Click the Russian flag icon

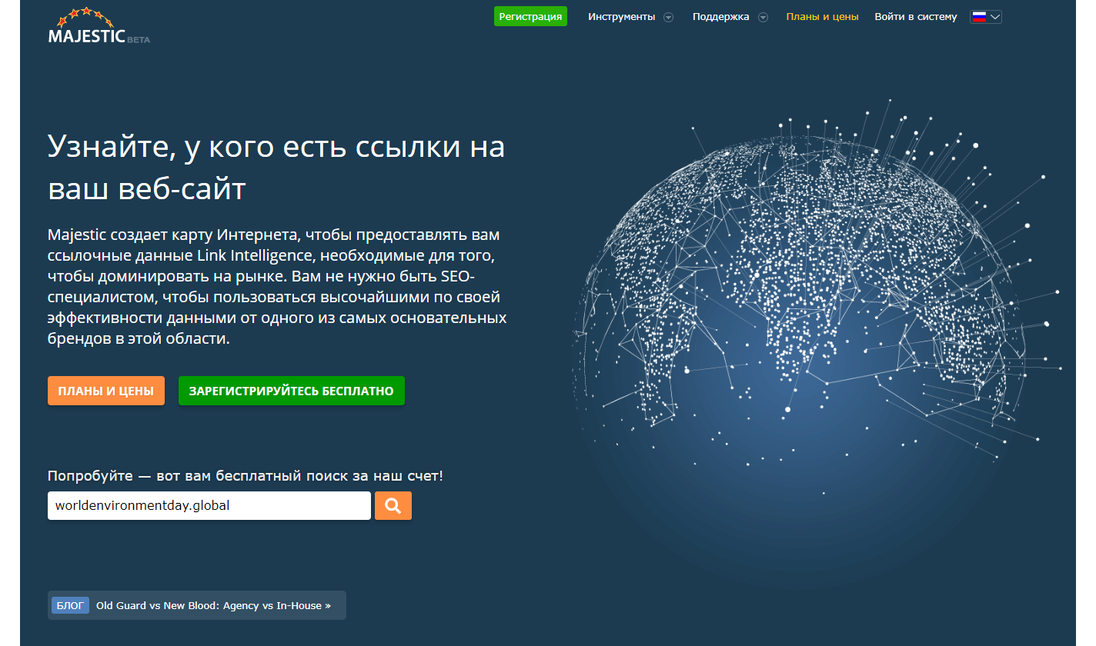coord(979,17)
